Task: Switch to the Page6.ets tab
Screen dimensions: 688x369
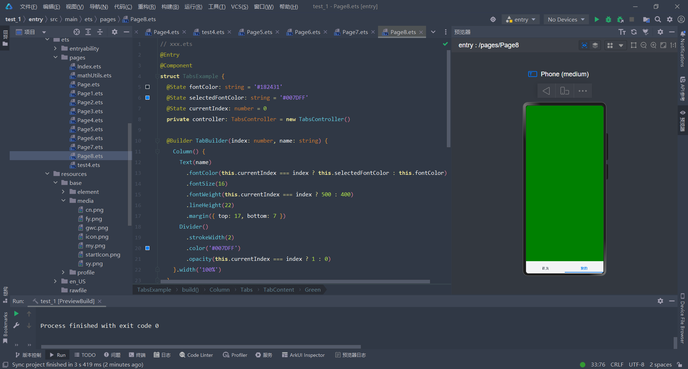Action: pyautogui.click(x=307, y=32)
